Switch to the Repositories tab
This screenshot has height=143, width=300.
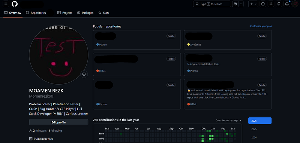[36, 13]
